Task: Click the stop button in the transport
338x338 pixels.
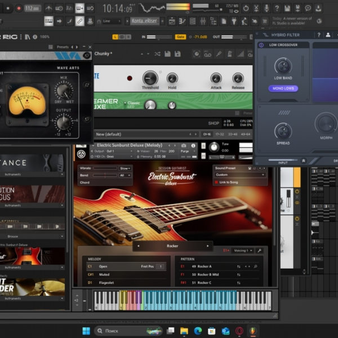Action: tap(8, 8)
